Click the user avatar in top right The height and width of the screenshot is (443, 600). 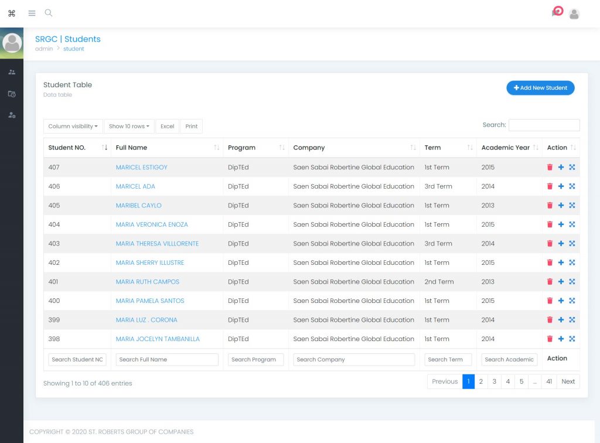pyautogui.click(x=574, y=14)
